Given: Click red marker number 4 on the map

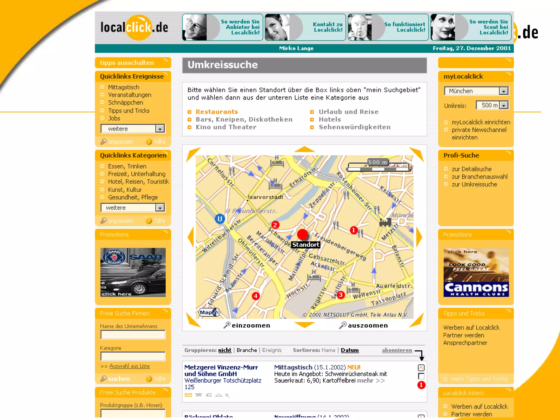Looking at the screenshot, I should coord(256,296).
